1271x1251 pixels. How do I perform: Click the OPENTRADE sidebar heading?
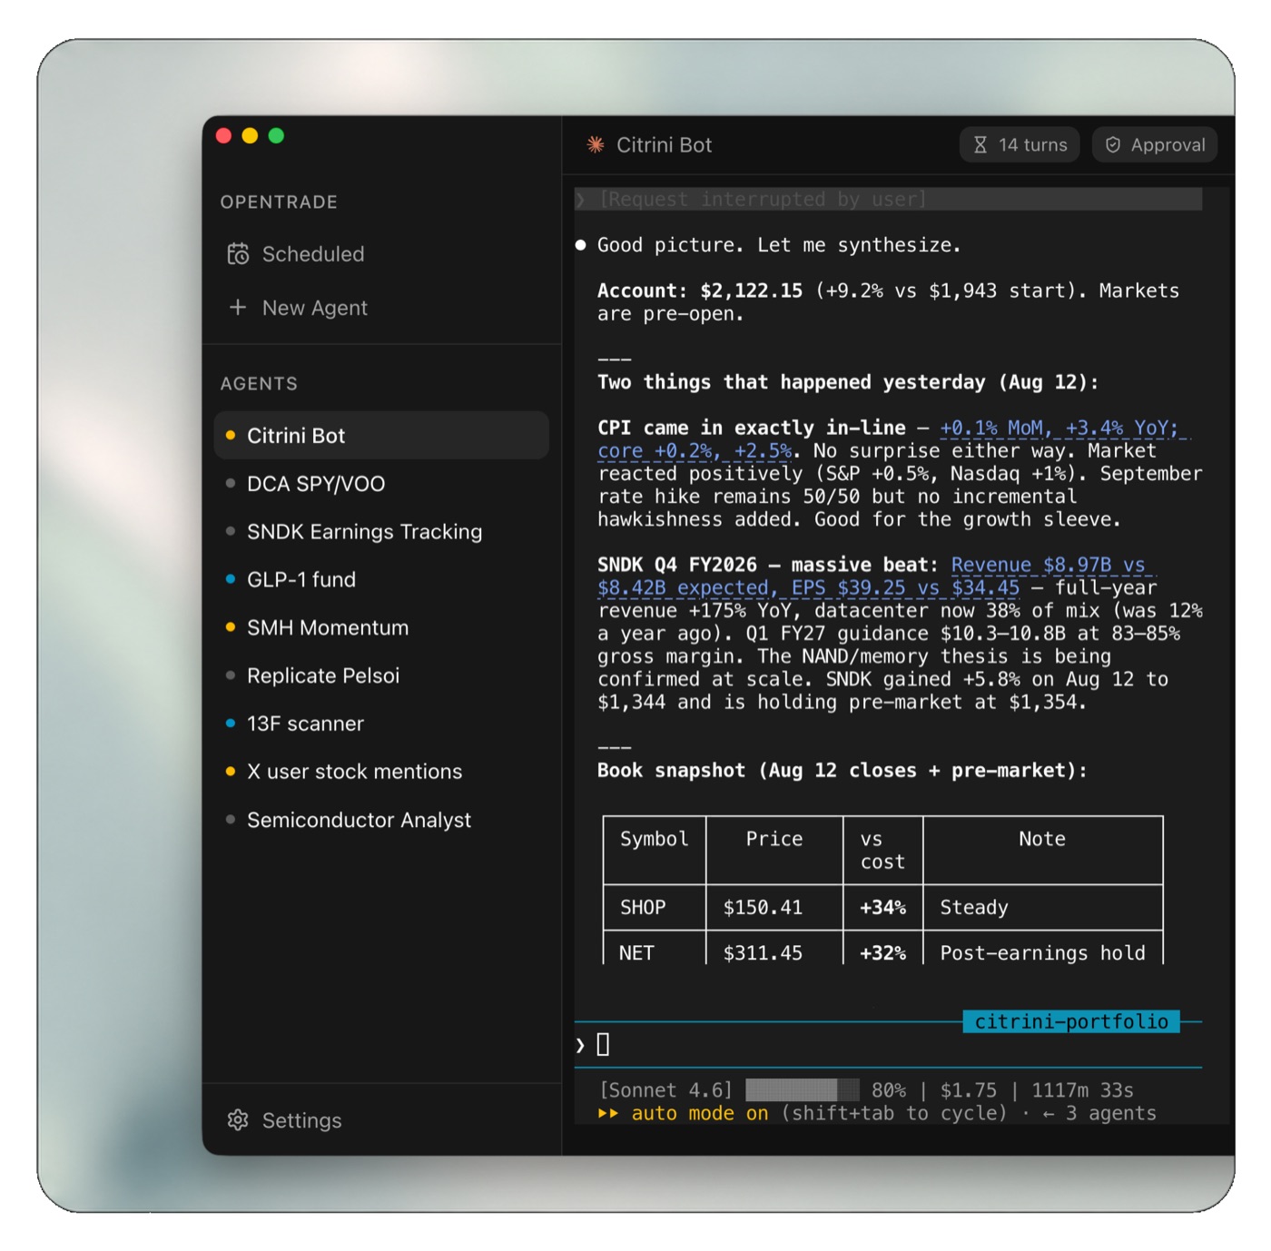279,202
